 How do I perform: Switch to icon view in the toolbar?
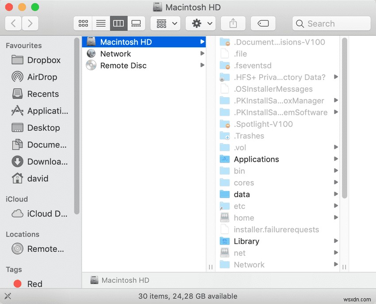pyautogui.click(x=83, y=23)
